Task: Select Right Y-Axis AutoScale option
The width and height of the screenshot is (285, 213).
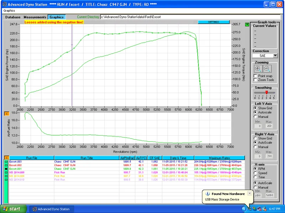Action: point(255,143)
